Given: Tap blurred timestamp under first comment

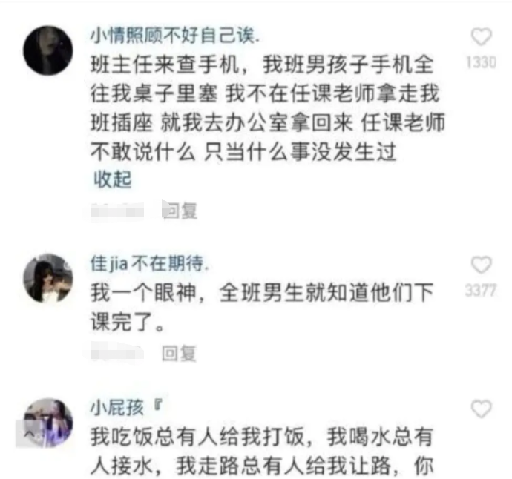Looking at the screenshot, I should pyautogui.click(x=117, y=211).
